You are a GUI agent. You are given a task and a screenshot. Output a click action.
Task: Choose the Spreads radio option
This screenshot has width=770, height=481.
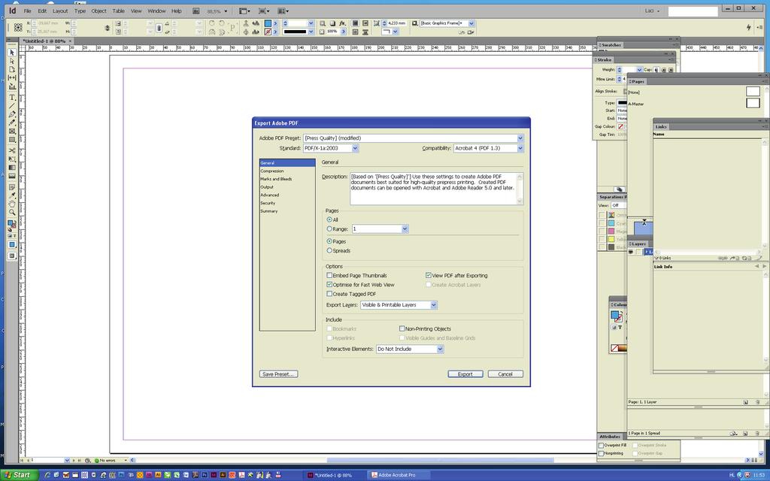[329, 250]
